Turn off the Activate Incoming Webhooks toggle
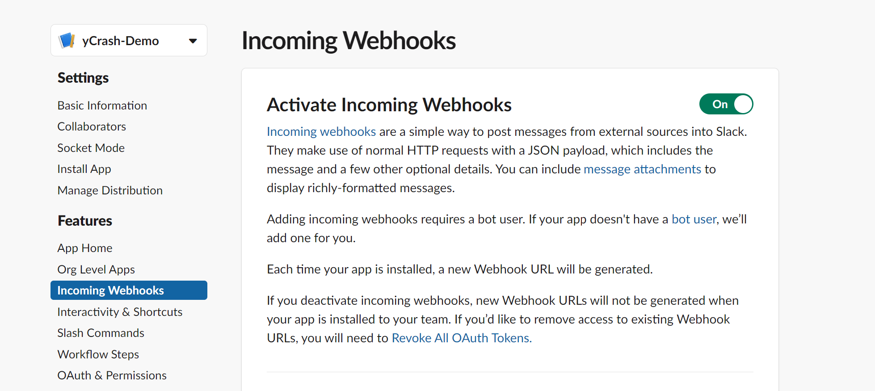 [726, 104]
